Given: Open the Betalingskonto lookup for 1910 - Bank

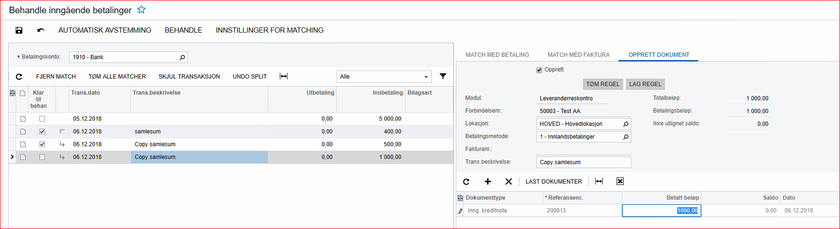Looking at the screenshot, I should pyautogui.click(x=182, y=57).
